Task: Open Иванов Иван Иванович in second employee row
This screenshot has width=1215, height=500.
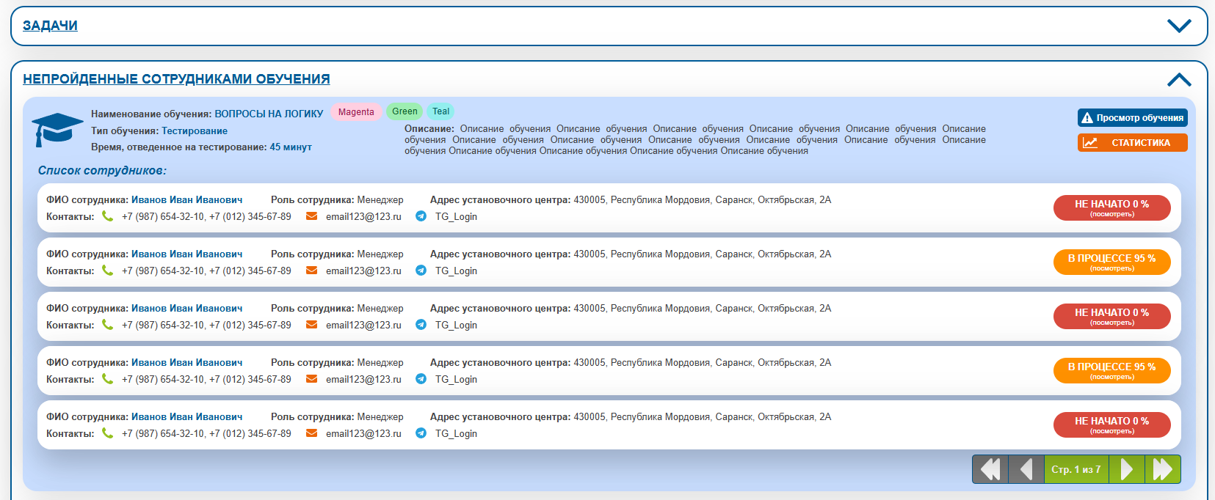Action: [x=186, y=254]
